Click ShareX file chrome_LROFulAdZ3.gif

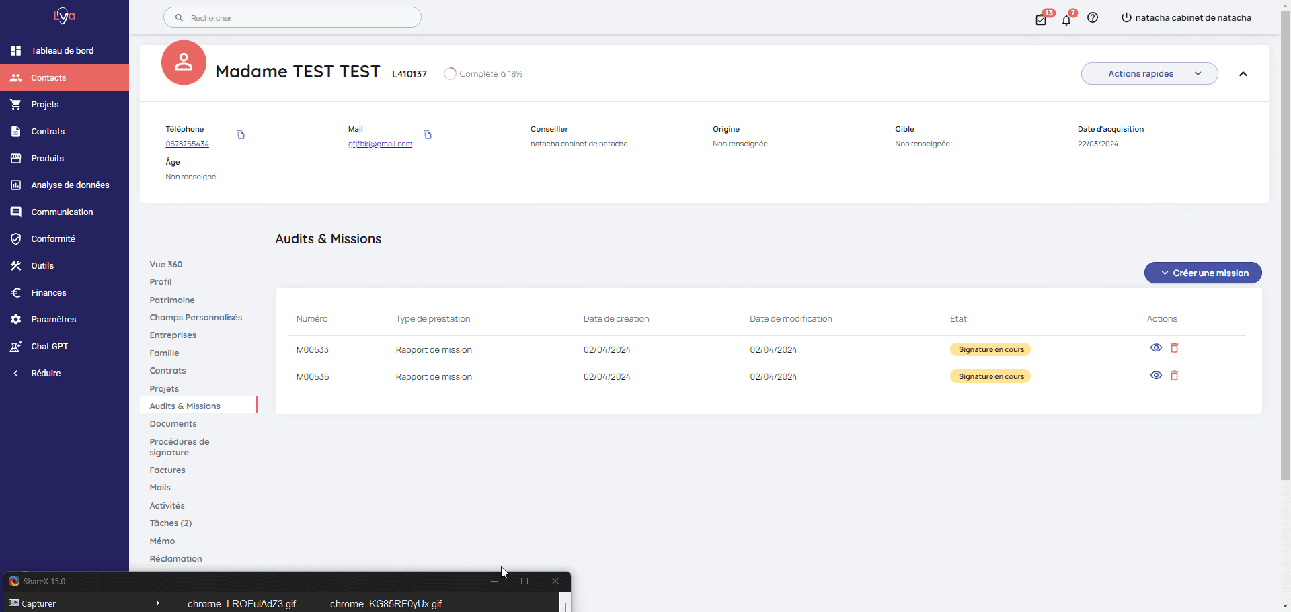click(x=241, y=604)
